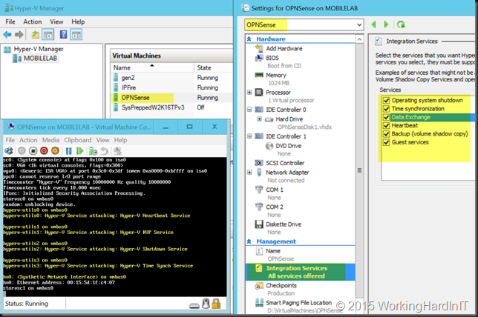Toggle Operating system shutdown checkbox
478x317 pixels.
[387, 101]
